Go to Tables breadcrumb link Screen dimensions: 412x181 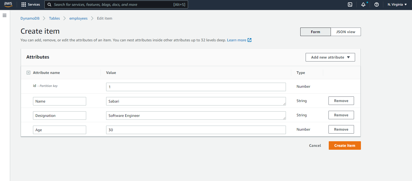[x=55, y=18]
